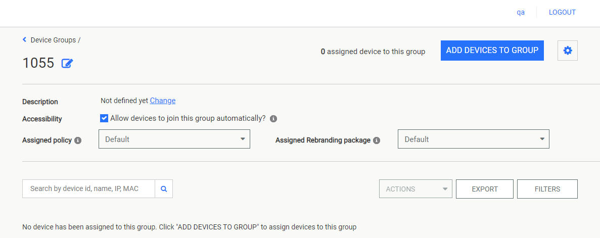Click the info icon next to Accessibility checkbox text
The height and width of the screenshot is (238, 600).
click(x=273, y=119)
